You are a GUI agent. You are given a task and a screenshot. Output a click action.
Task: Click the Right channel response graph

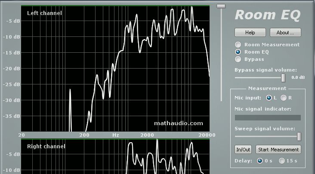point(115,156)
